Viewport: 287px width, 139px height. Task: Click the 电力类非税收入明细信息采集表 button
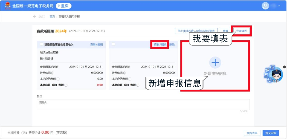point(196,31)
